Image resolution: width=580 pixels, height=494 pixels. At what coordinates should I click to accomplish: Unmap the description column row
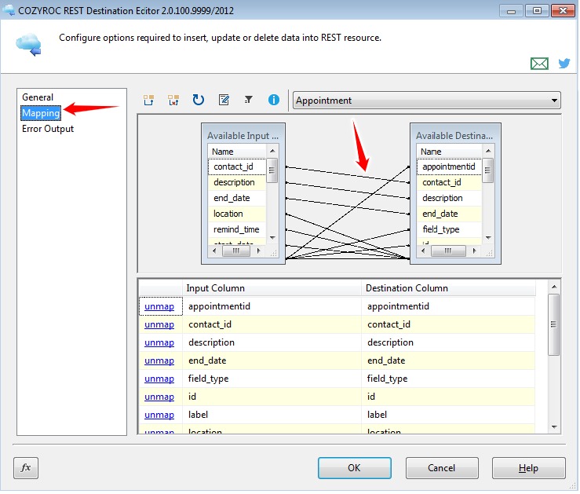[x=159, y=343]
